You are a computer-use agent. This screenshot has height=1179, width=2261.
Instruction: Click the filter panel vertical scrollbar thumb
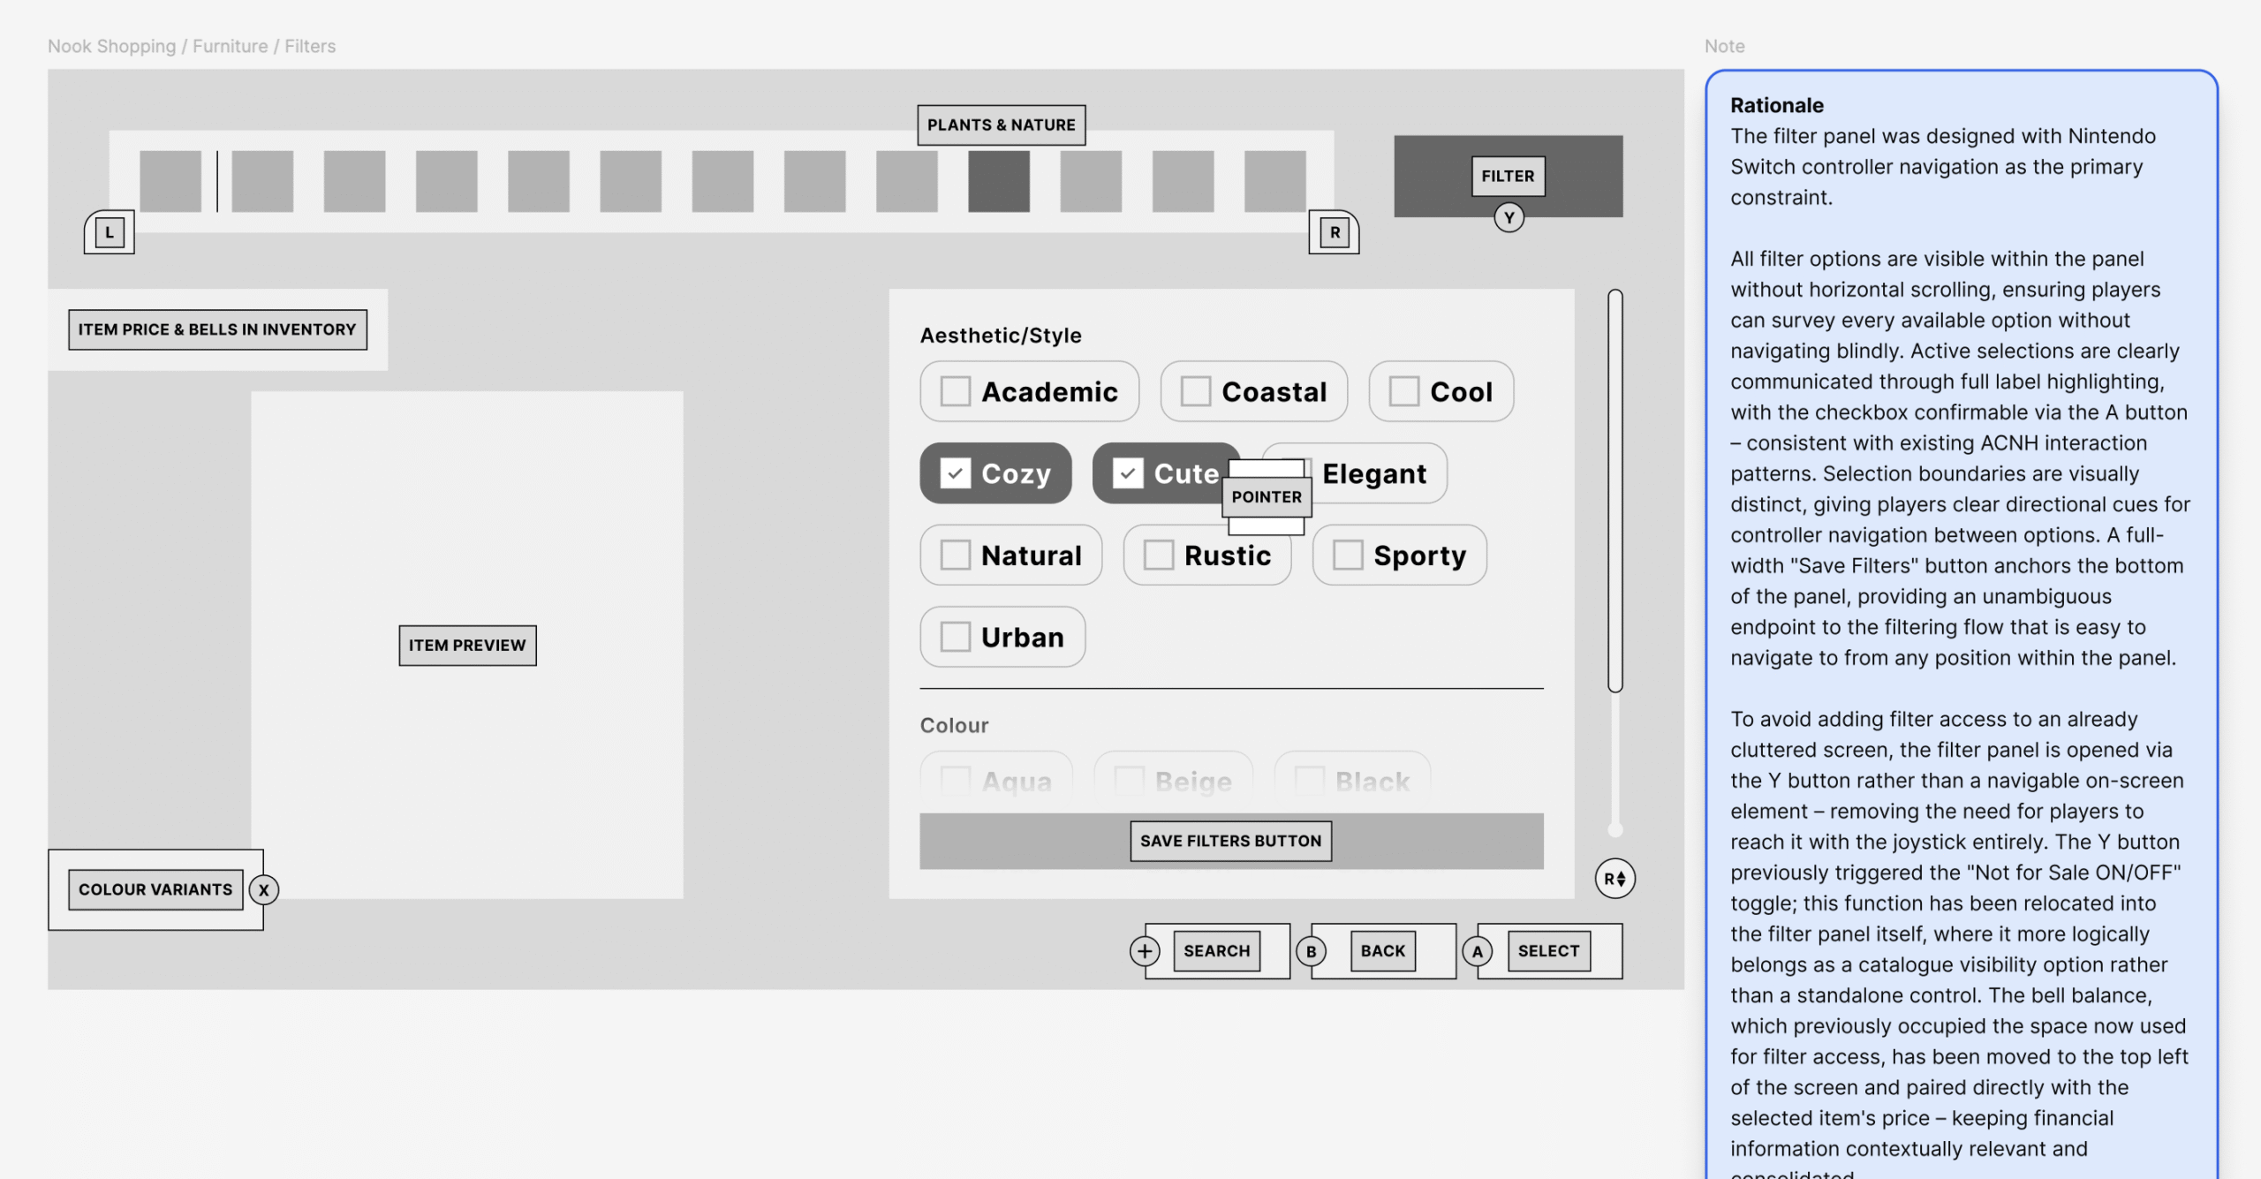coord(1614,490)
